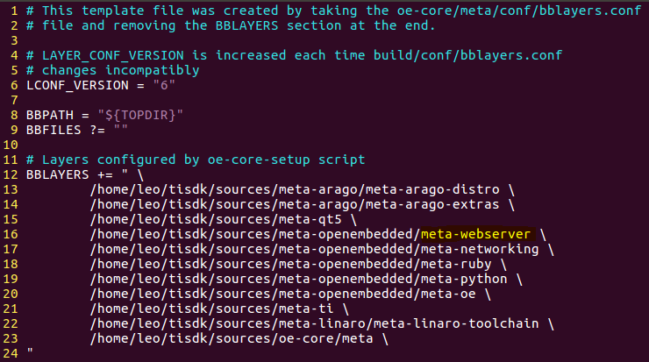Click the highlighted meta-webserver text
This screenshot has width=649, height=362.
pos(475,234)
